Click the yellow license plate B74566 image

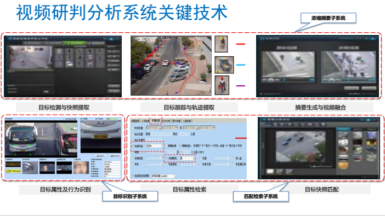pos(13,171)
